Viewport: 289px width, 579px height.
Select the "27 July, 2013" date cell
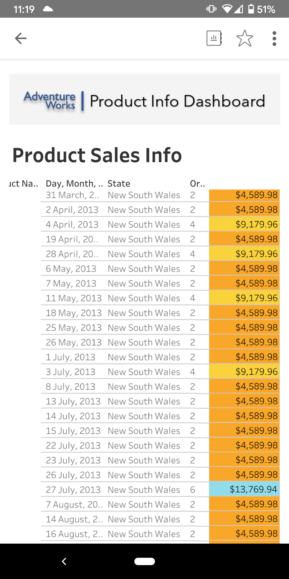73,489
